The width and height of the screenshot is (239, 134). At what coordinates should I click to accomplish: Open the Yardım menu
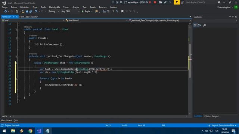(x=113, y=7)
